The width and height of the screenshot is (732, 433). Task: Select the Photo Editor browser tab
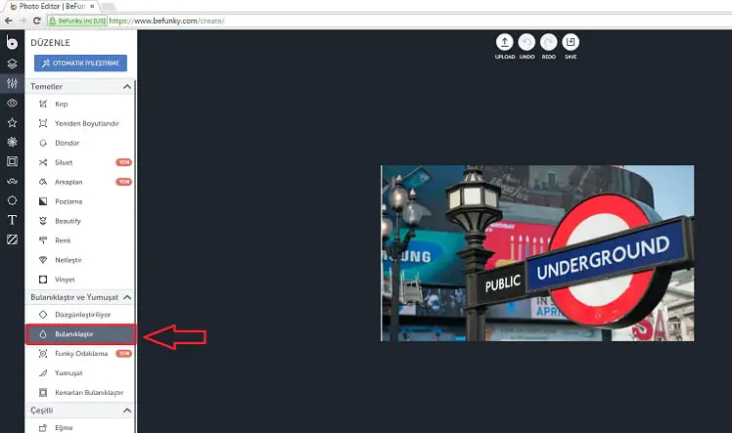[x=51, y=6]
